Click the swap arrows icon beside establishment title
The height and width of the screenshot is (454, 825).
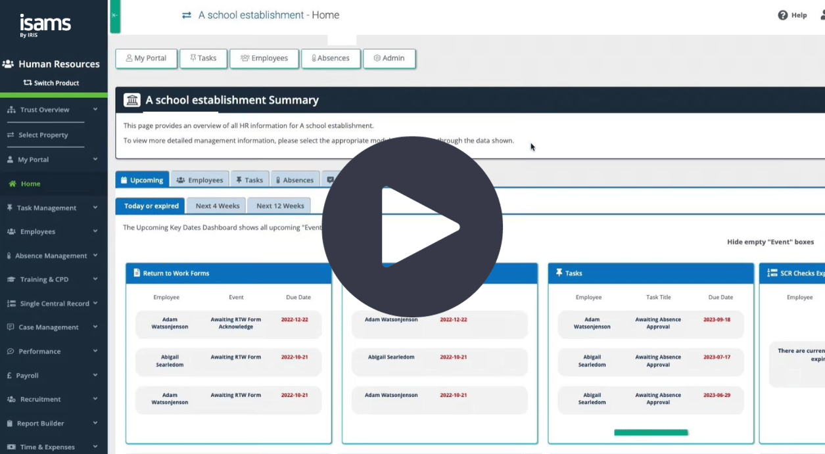pyautogui.click(x=187, y=15)
